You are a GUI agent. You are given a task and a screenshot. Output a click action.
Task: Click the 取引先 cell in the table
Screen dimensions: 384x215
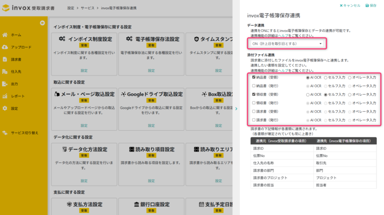345,163
